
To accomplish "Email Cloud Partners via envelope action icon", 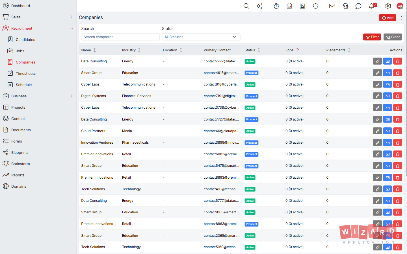I will (387, 131).
